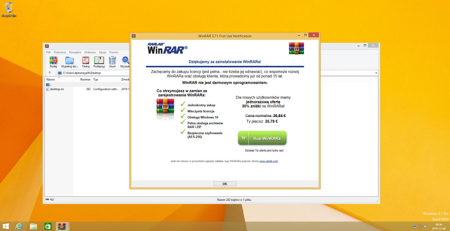Click the notification title bar WinRAR icon
This screenshot has width=450, height=231.
(x=134, y=36)
